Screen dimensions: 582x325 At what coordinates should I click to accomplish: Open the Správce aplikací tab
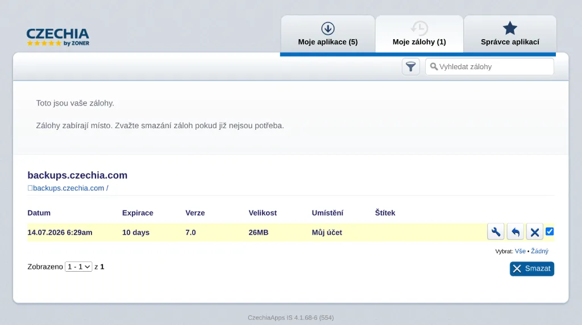[x=510, y=34]
